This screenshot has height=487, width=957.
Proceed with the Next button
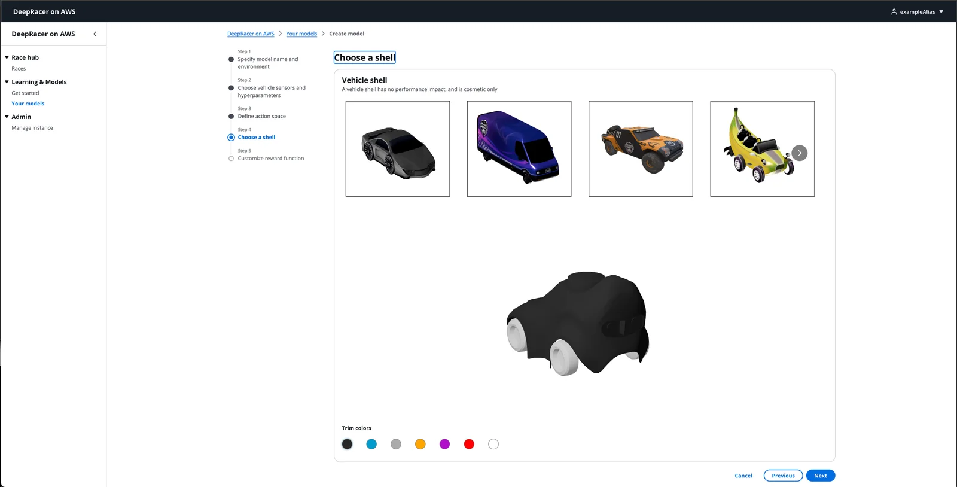click(x=821, y=476)
